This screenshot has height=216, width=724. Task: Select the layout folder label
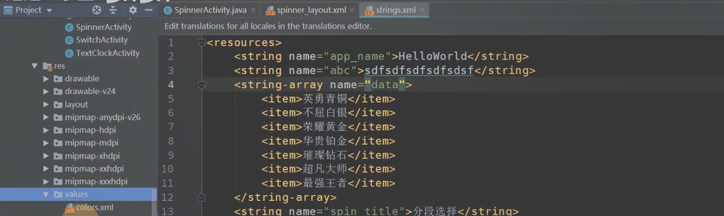(76, 105)
